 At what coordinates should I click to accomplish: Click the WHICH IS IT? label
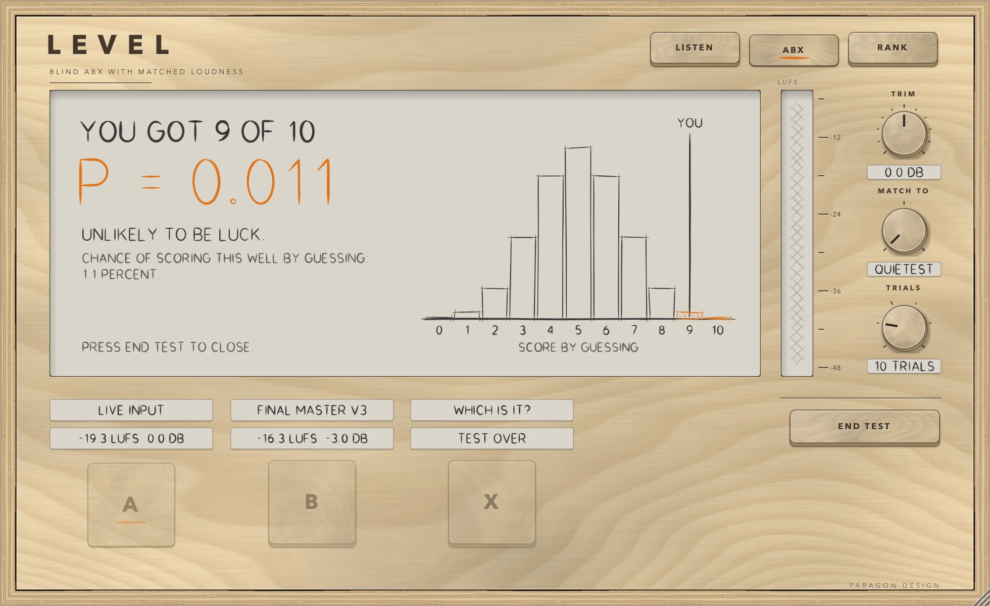coord(492,410)
